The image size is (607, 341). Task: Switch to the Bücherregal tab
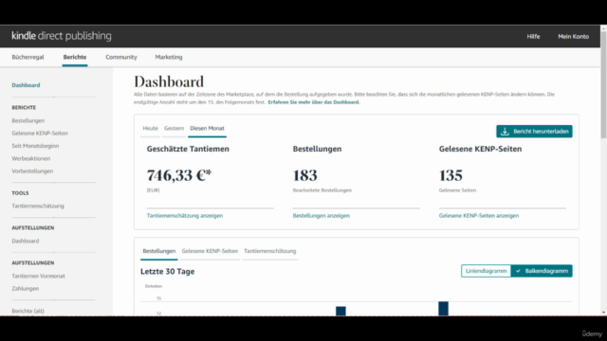point(28,57)
